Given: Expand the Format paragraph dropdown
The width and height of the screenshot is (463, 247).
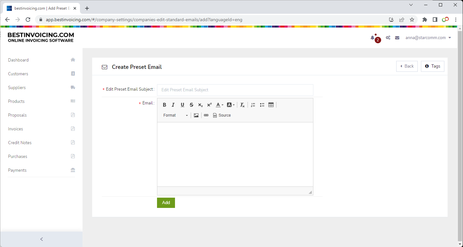Looking at the screenshot, I should 175,115.
